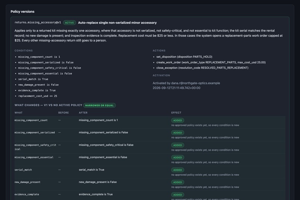
Task: Select condition "missing_component_safety_critical is False" in the bullet list
Action: tap(50, 68)
